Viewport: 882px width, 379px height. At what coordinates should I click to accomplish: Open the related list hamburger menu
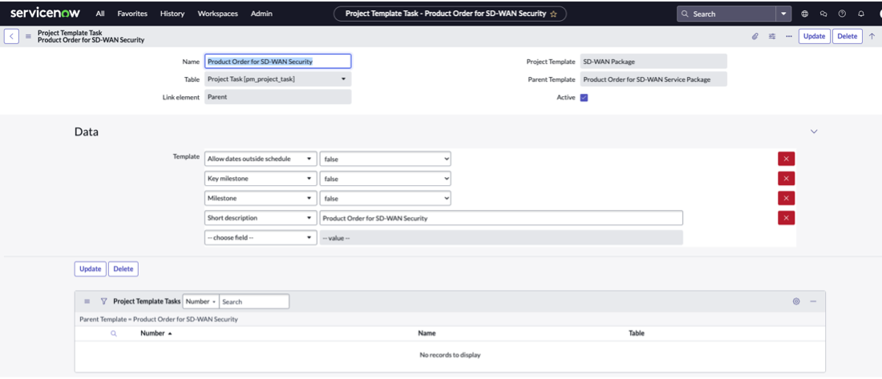(87, 301)
